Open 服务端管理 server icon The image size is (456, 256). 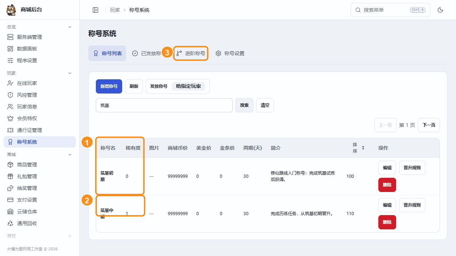[10, 37]
